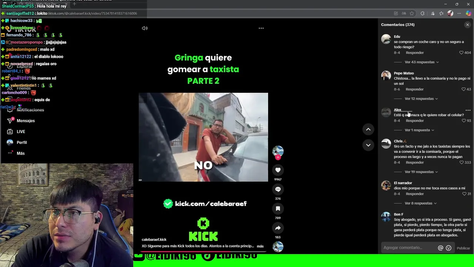The image size is (474, 267).
Task: Open Mensajes in TikTok sidebar
Action: pos(26,121)
